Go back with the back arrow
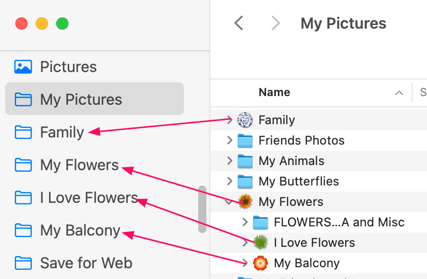This screenshot has width=427, height=279. [239, 23]
